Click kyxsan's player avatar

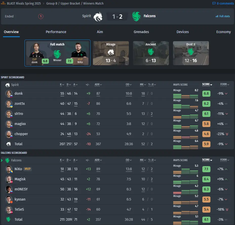coord(9,199)
